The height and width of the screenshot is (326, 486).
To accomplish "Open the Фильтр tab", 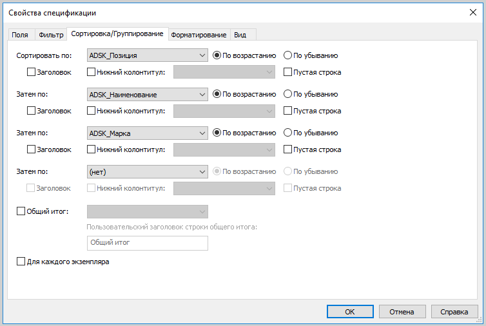I will (51, 35).
